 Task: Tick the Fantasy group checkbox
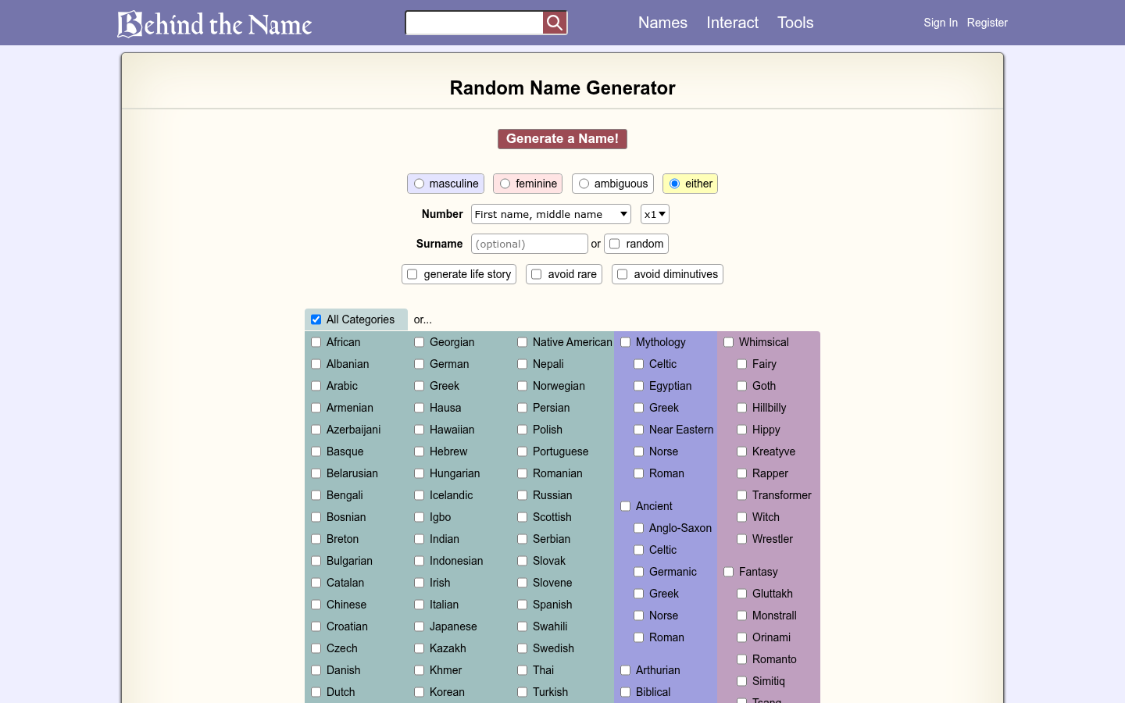[x=729, y=572]
